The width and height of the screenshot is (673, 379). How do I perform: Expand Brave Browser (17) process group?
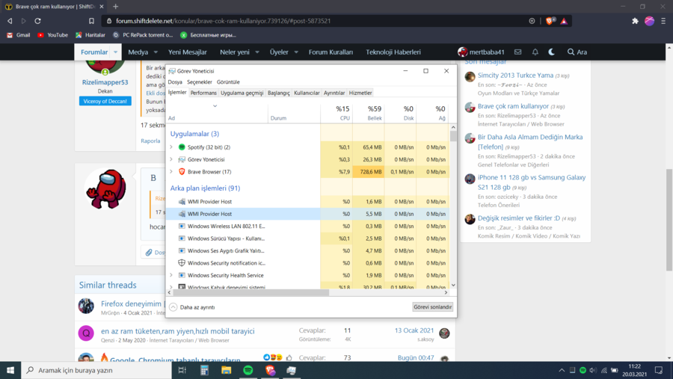click(x=171, y=172)
